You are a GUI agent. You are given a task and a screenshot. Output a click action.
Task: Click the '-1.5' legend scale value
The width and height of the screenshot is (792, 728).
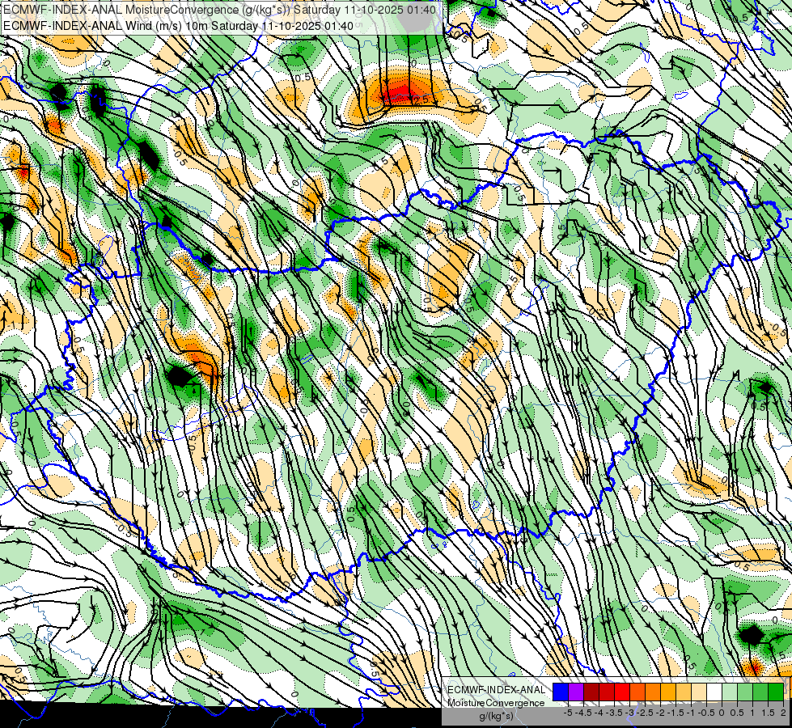(676, 713)
